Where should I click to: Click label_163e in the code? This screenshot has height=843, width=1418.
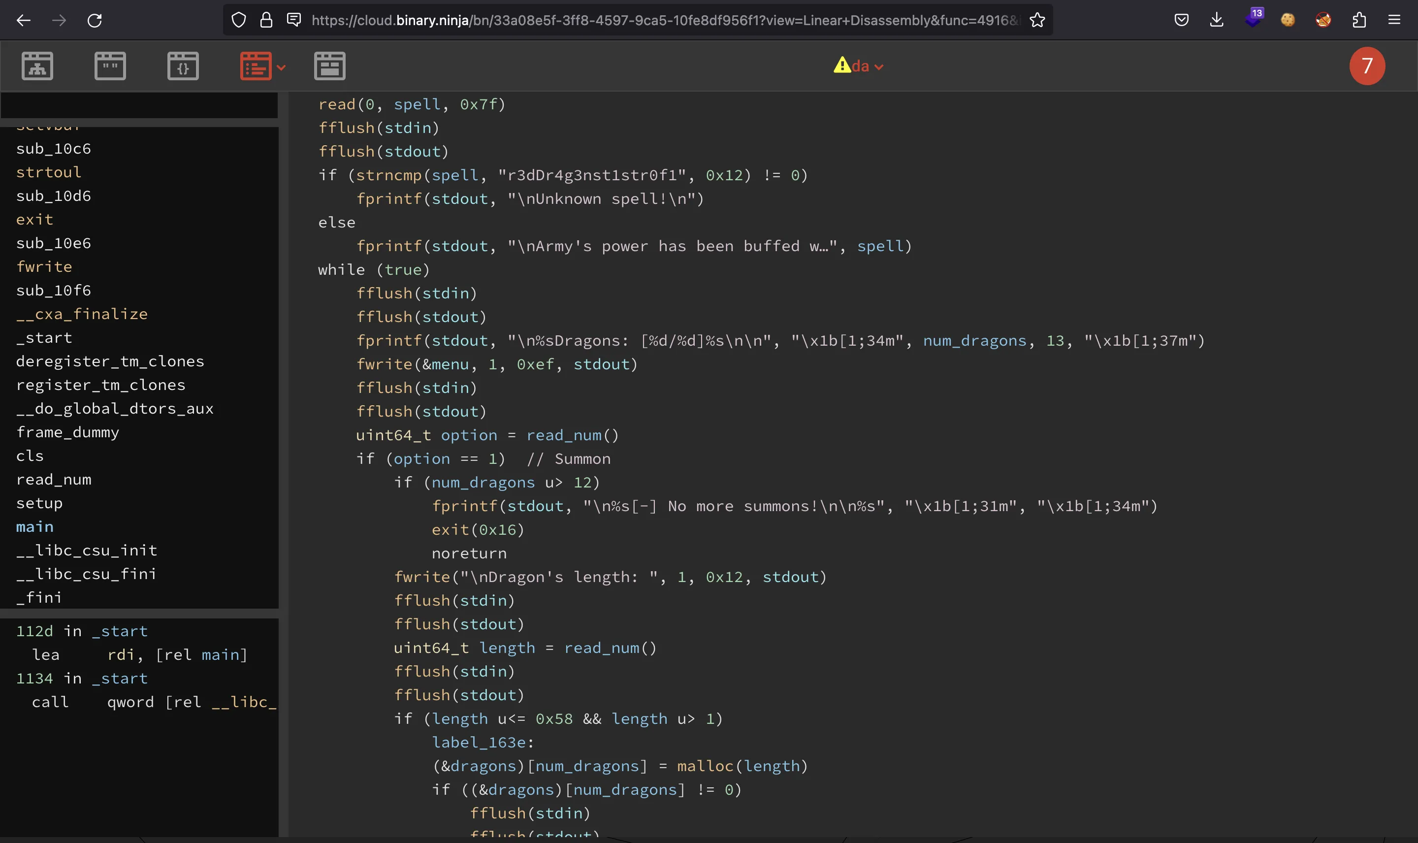[483, 743]
